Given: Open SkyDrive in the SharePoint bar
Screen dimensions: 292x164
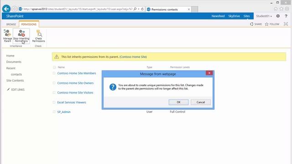Looking at the screenshot, I should pos(234,16).
